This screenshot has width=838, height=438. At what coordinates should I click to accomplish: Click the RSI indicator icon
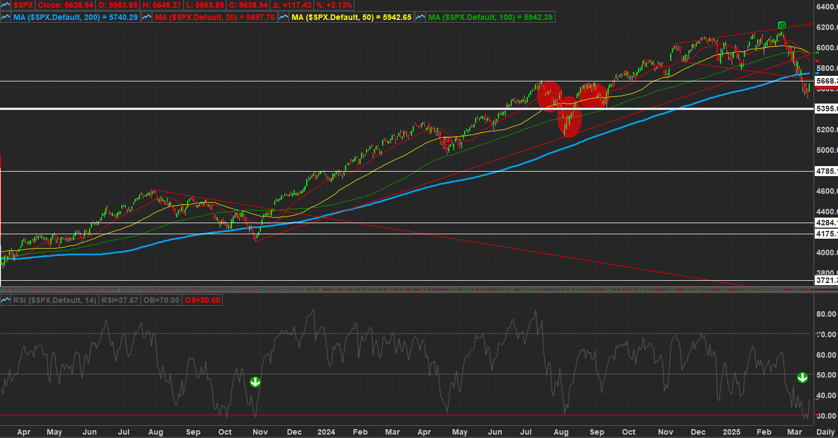(x=6, y=300)
